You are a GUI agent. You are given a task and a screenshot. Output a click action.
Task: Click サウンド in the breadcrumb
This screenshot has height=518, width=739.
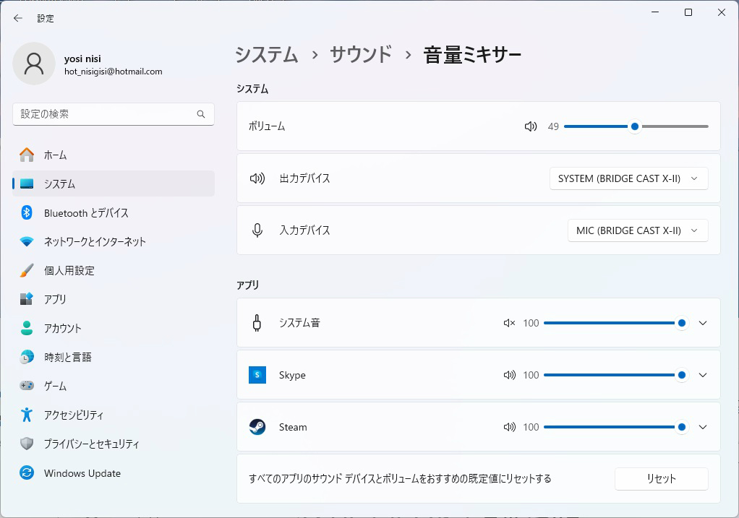tap(361, 55)
